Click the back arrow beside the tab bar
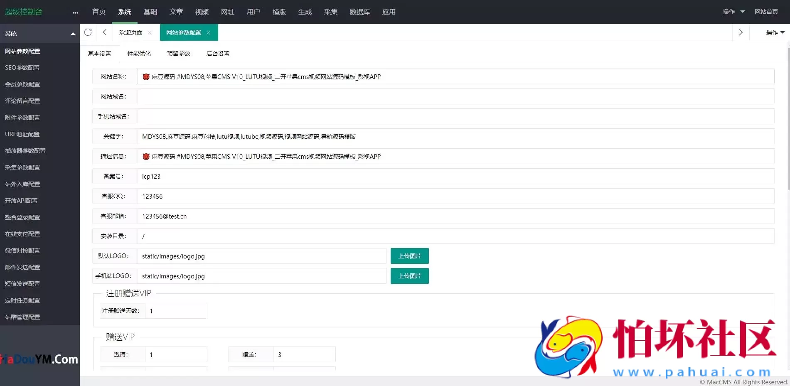This screenshot has width=790, height=386. pyautogui.click(x=104, y=32)
